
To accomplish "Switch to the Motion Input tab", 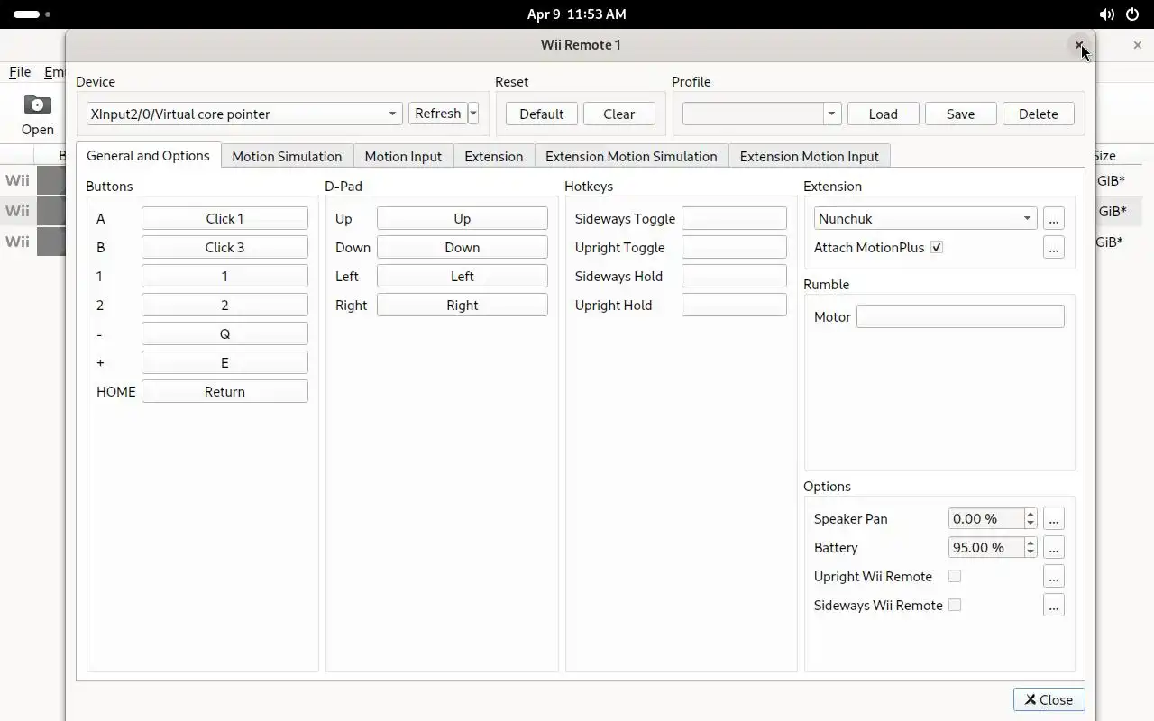I will [x=403, y=156].
